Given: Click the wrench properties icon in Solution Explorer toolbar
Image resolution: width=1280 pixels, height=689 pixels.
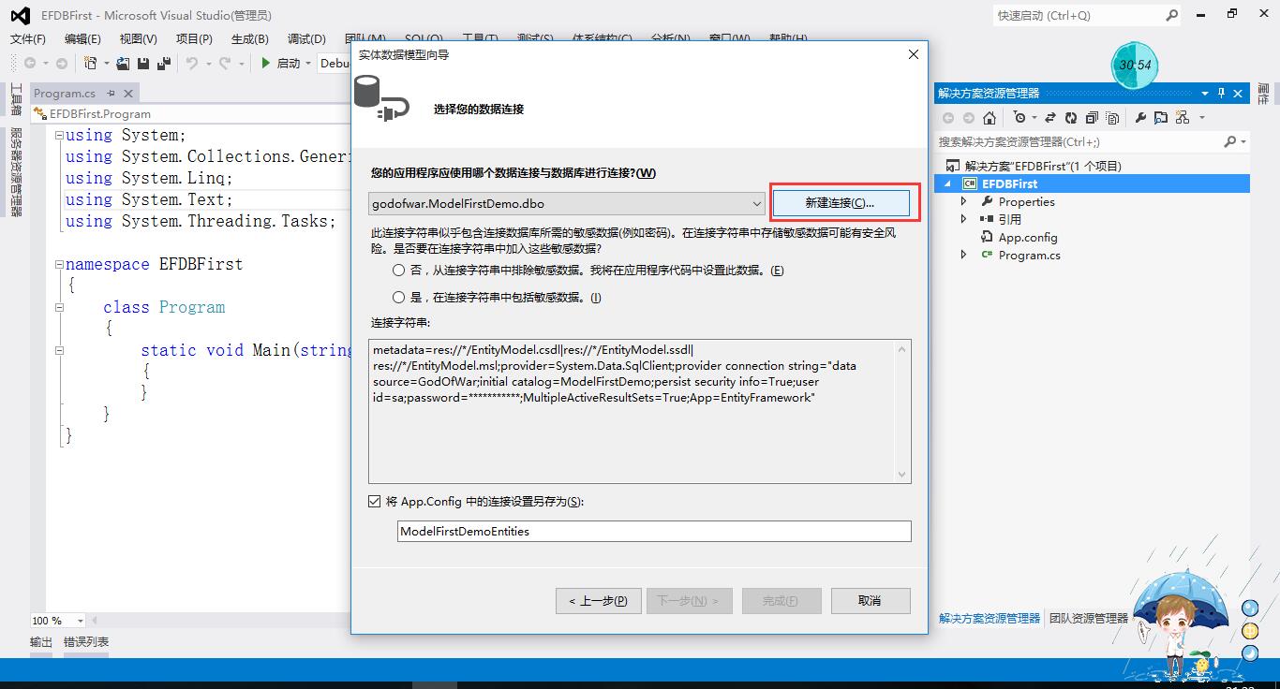Looking at the screenshot, I should pyautogui.click(x=1140, y=118).
